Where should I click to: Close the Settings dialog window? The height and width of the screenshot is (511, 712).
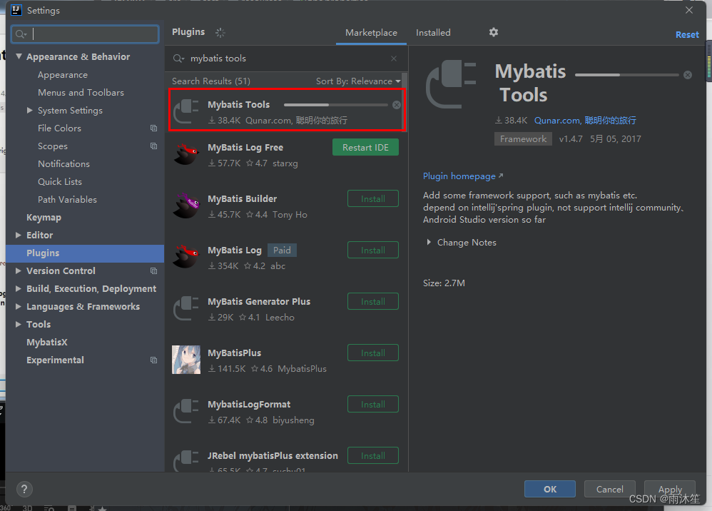click(x=689, y=10)
